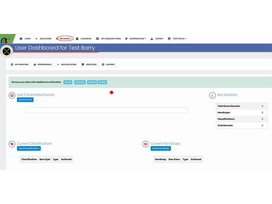The width and height of the screenshot is (272, 204).
Task: Dismiss the verification banner
Action: click(x=92, y=82)
